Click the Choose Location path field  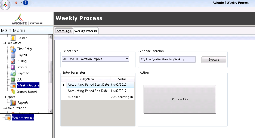click(167, 59)
